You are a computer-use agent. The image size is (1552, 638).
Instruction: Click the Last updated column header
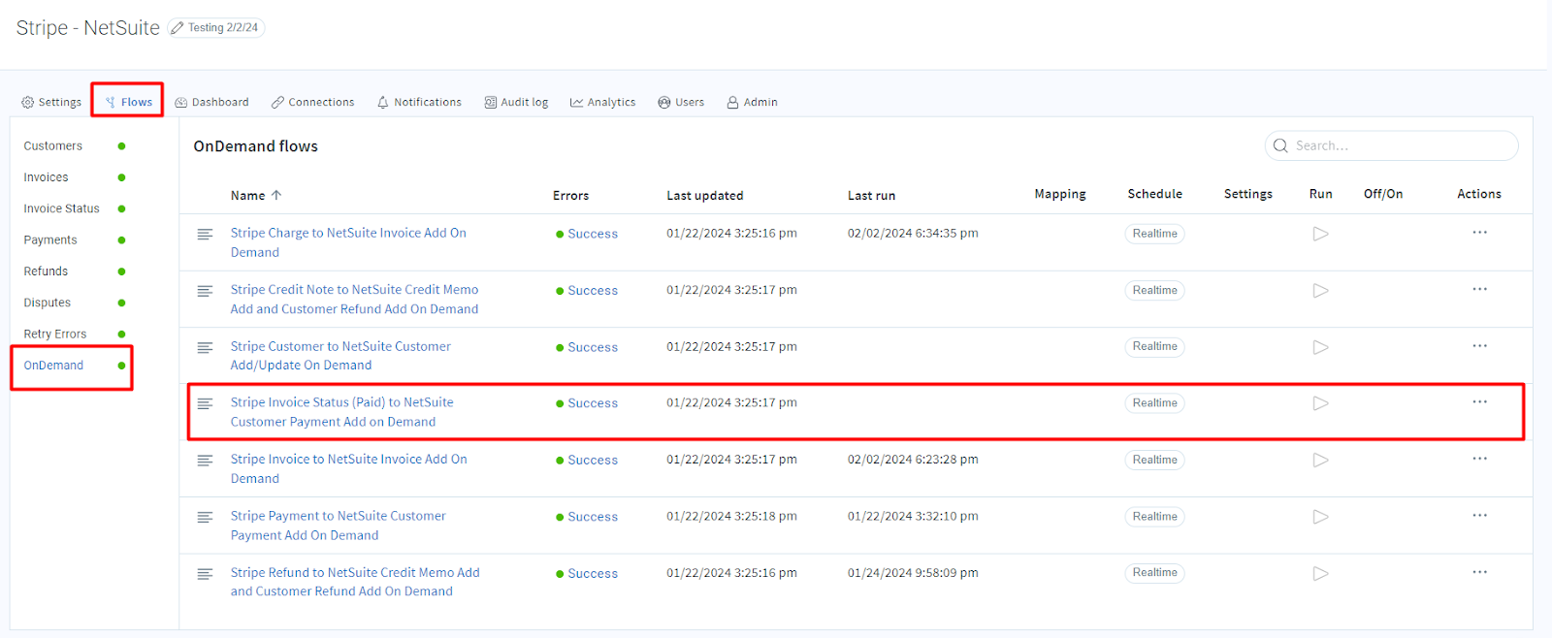705,196
